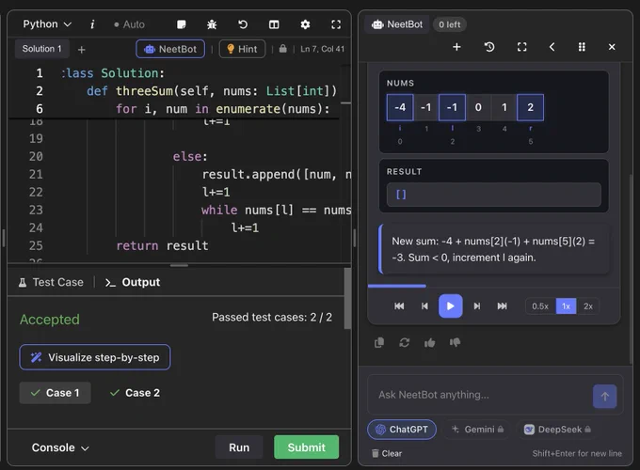Image resolution: width=640 pixels, height=470 pixels.
Task: Open the Python language dropdown
Action: pyautogui.click(x=47, y=24)
